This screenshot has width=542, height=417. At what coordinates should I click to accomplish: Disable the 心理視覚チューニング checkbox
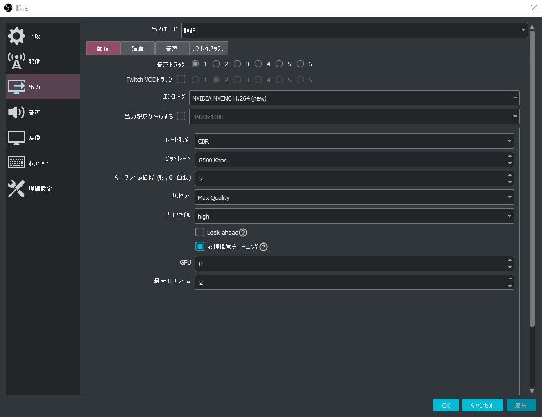(x=200, y=246)
